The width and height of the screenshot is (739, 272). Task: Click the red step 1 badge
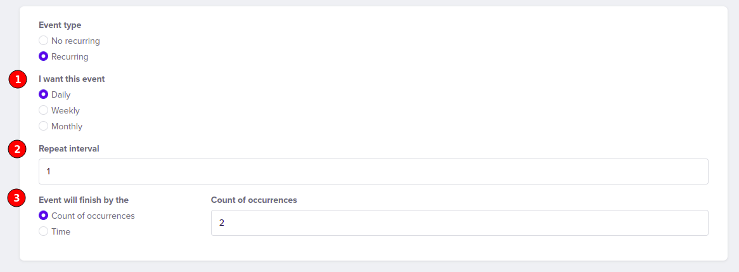[18, 80]
